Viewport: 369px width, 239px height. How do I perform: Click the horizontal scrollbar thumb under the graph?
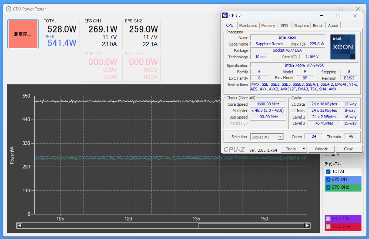point(252,226)
